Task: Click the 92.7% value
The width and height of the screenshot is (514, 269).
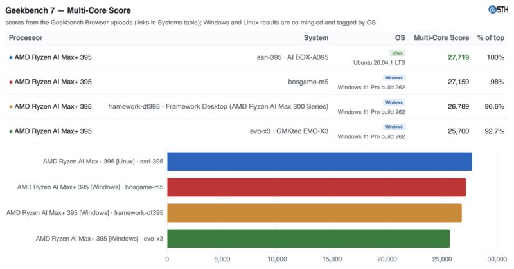Action: pos(495,131)
